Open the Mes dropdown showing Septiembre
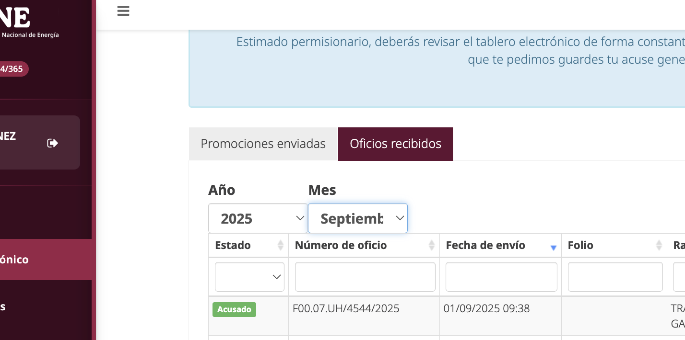 [358, 218]
